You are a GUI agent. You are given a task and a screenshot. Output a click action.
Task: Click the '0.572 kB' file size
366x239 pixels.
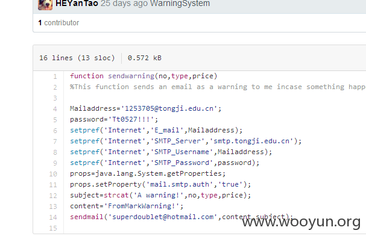point(145,58)
